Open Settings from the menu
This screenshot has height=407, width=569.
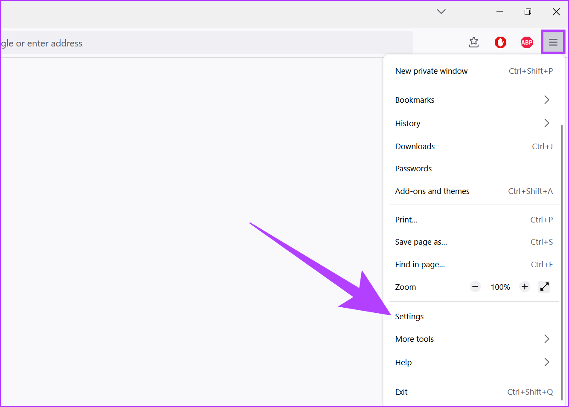409,317
